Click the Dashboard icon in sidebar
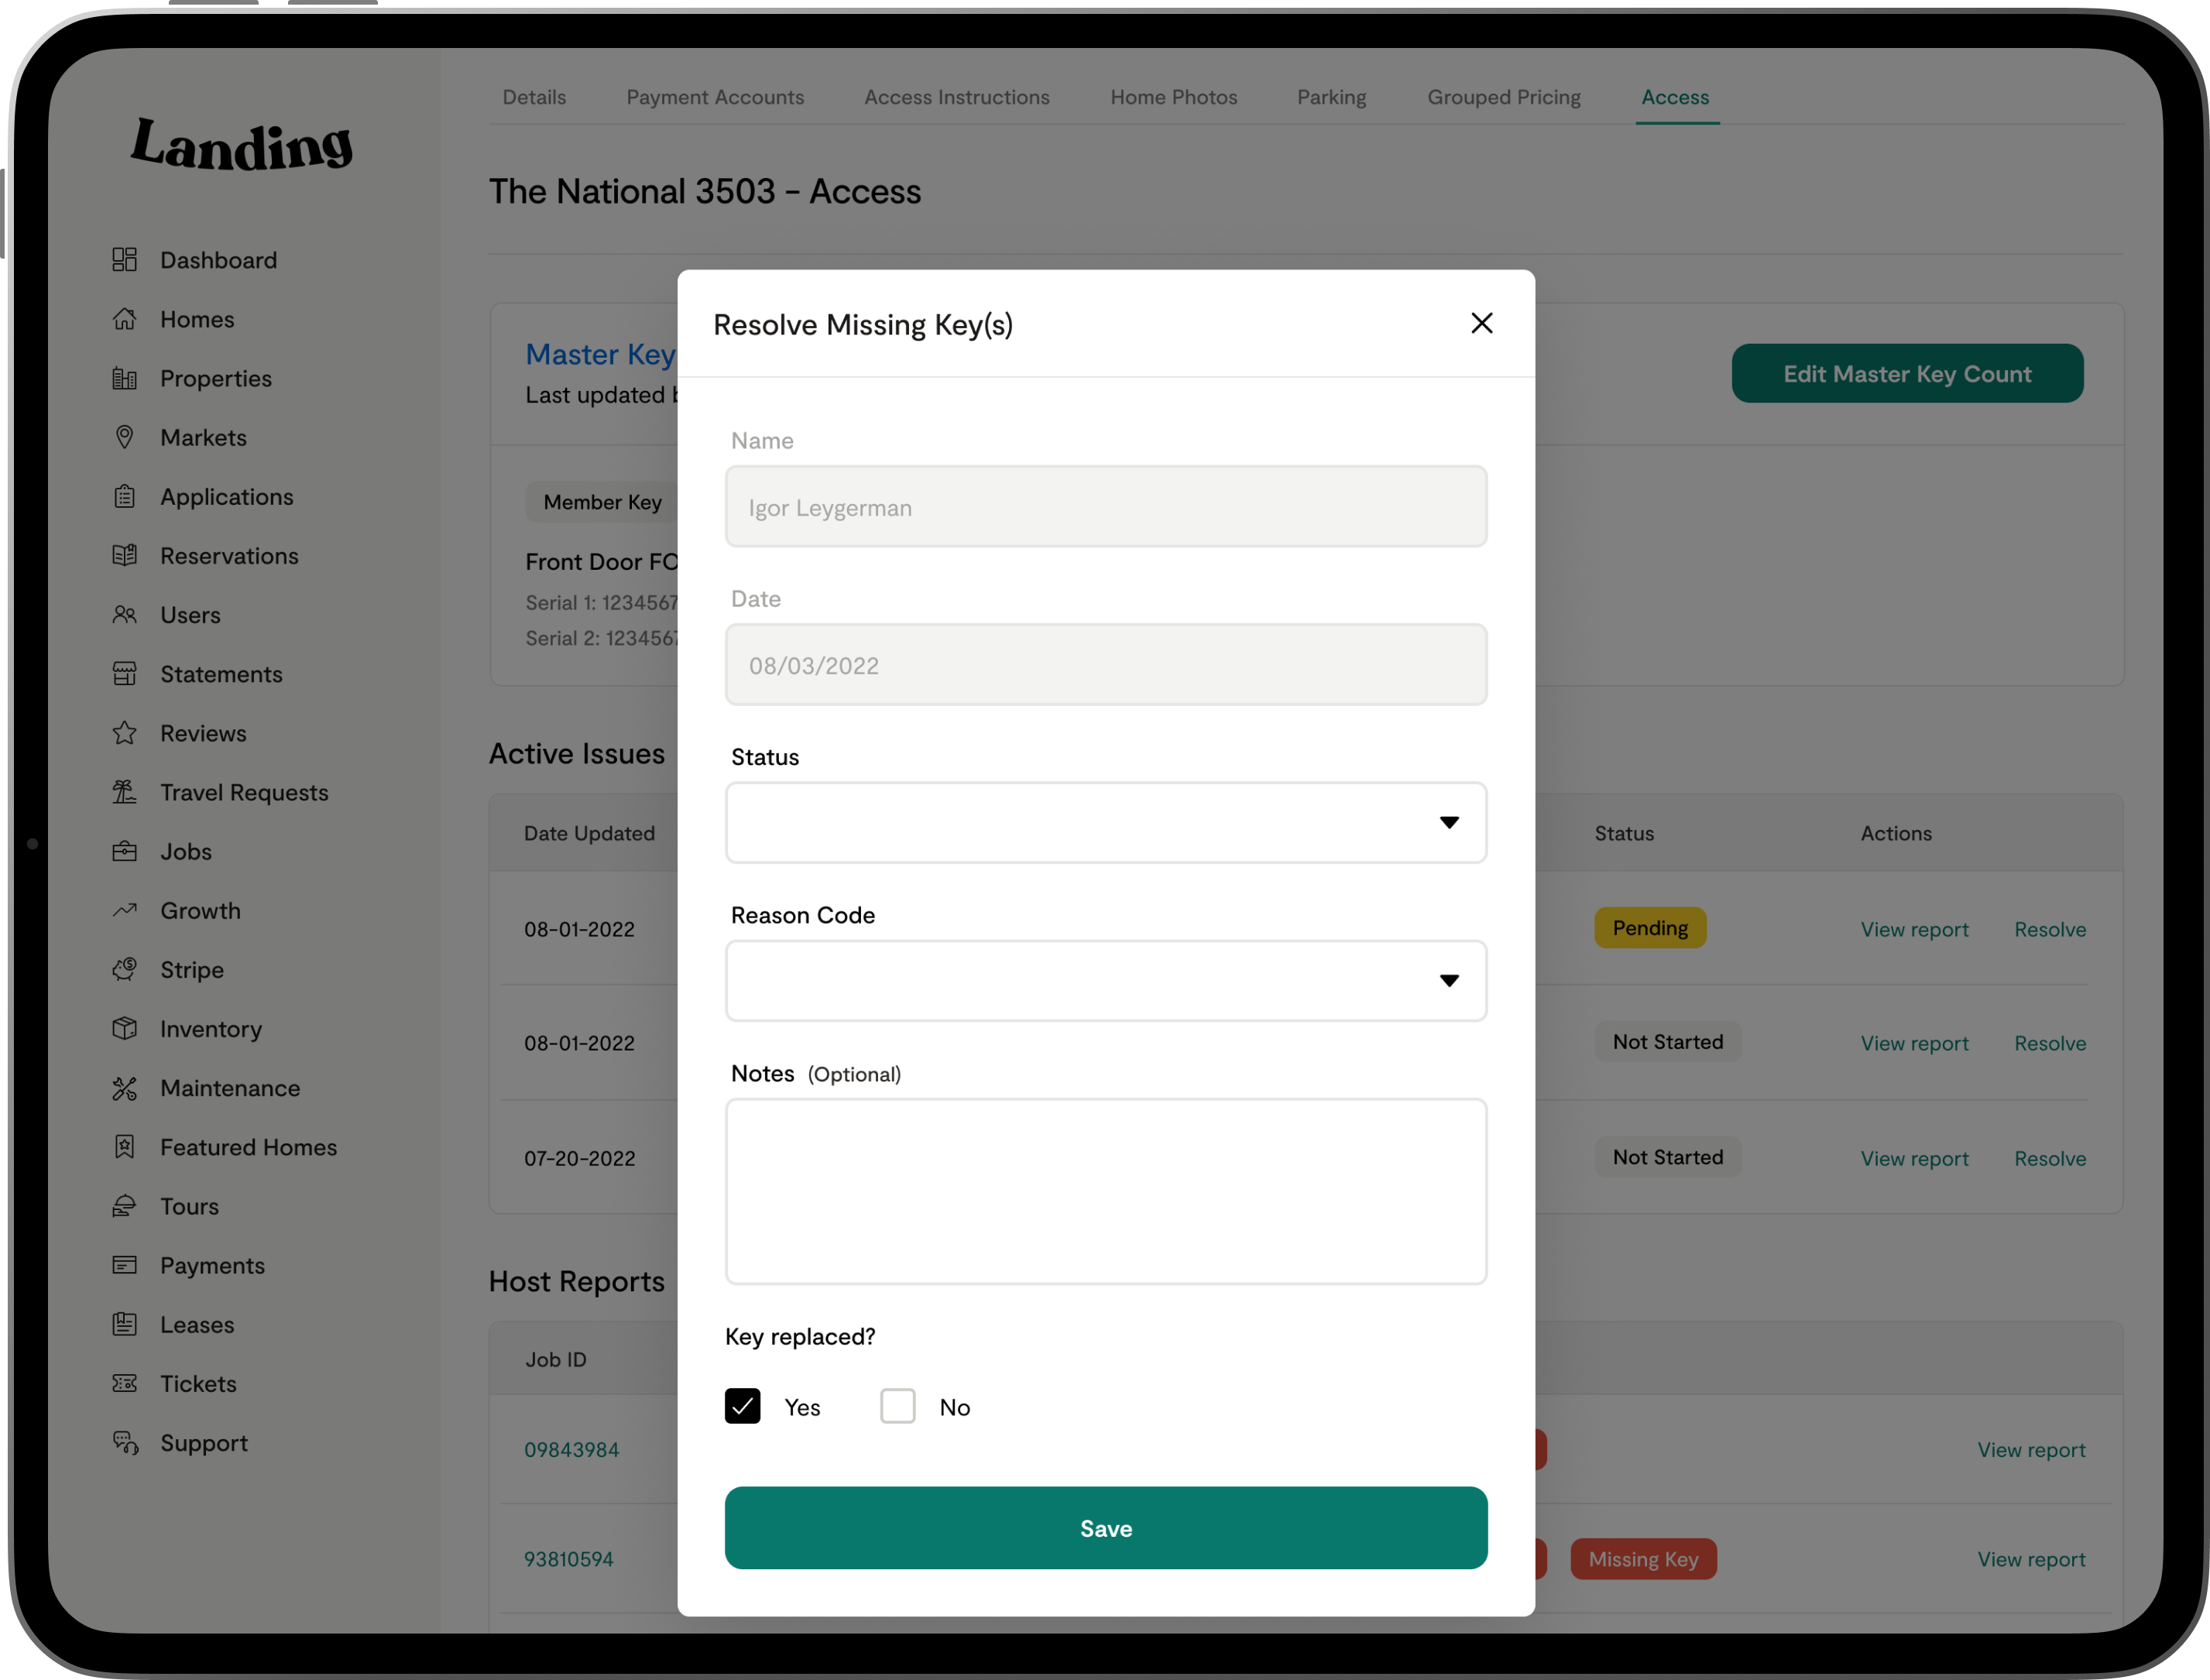Viewport: 2210px width, 1680px height. click(x=125, y=260)
